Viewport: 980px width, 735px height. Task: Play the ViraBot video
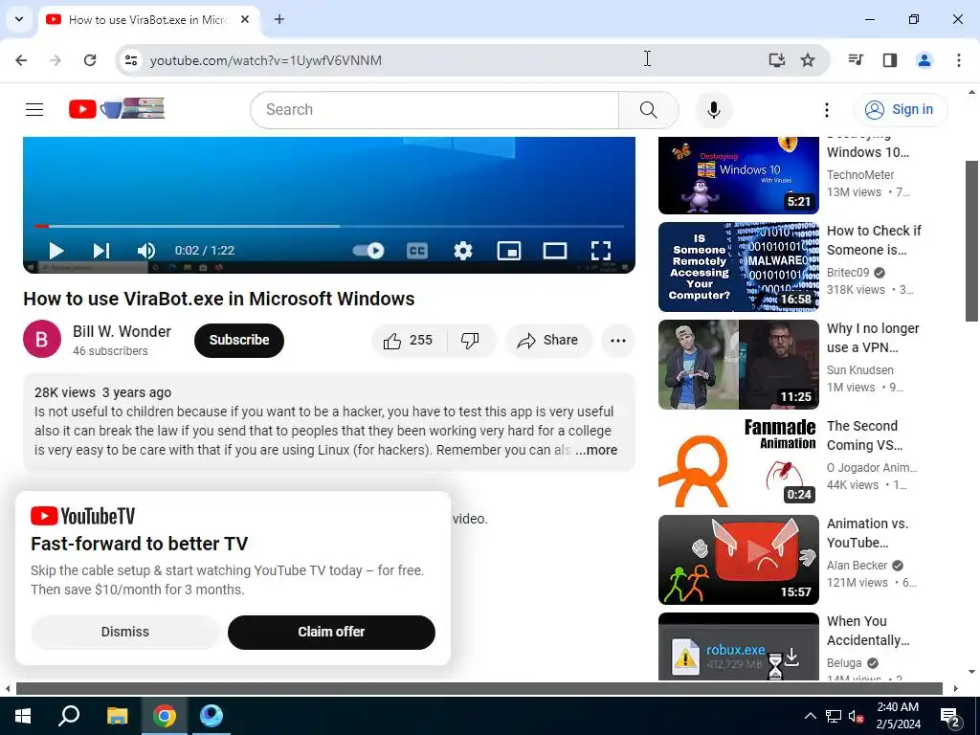56,251
